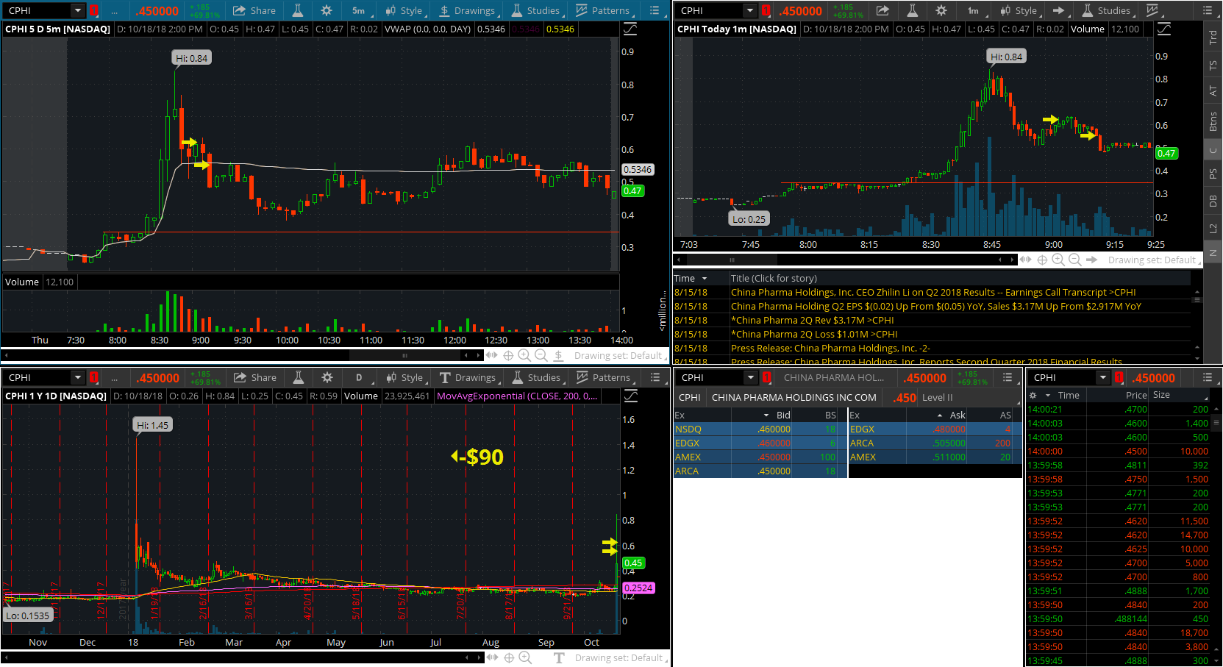Open the patterns icon on the 1m chart

1152,10
